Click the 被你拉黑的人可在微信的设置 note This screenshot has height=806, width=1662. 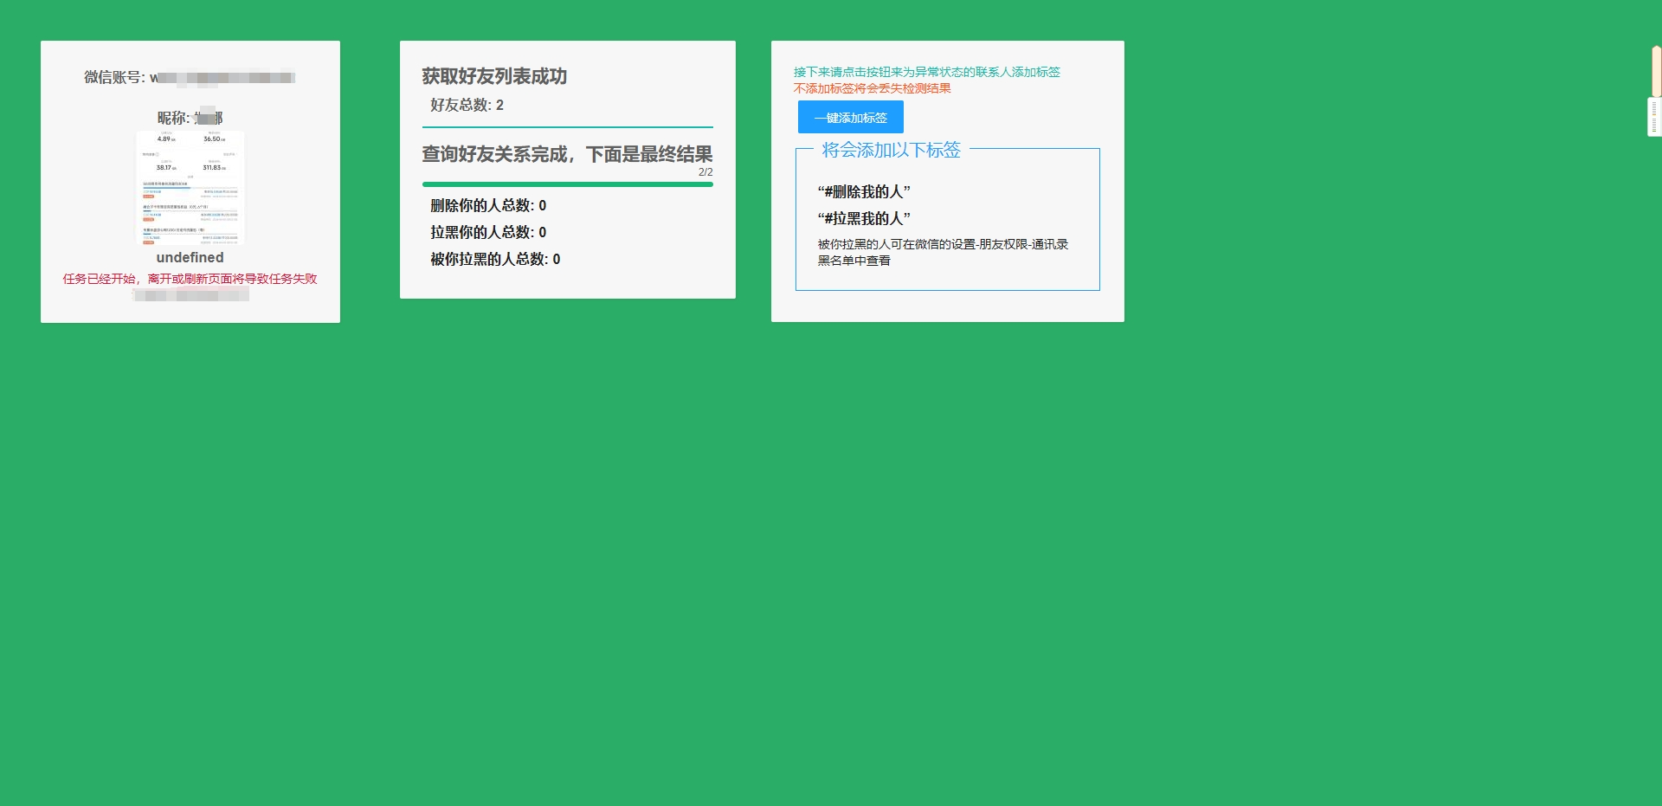(944, 252)
